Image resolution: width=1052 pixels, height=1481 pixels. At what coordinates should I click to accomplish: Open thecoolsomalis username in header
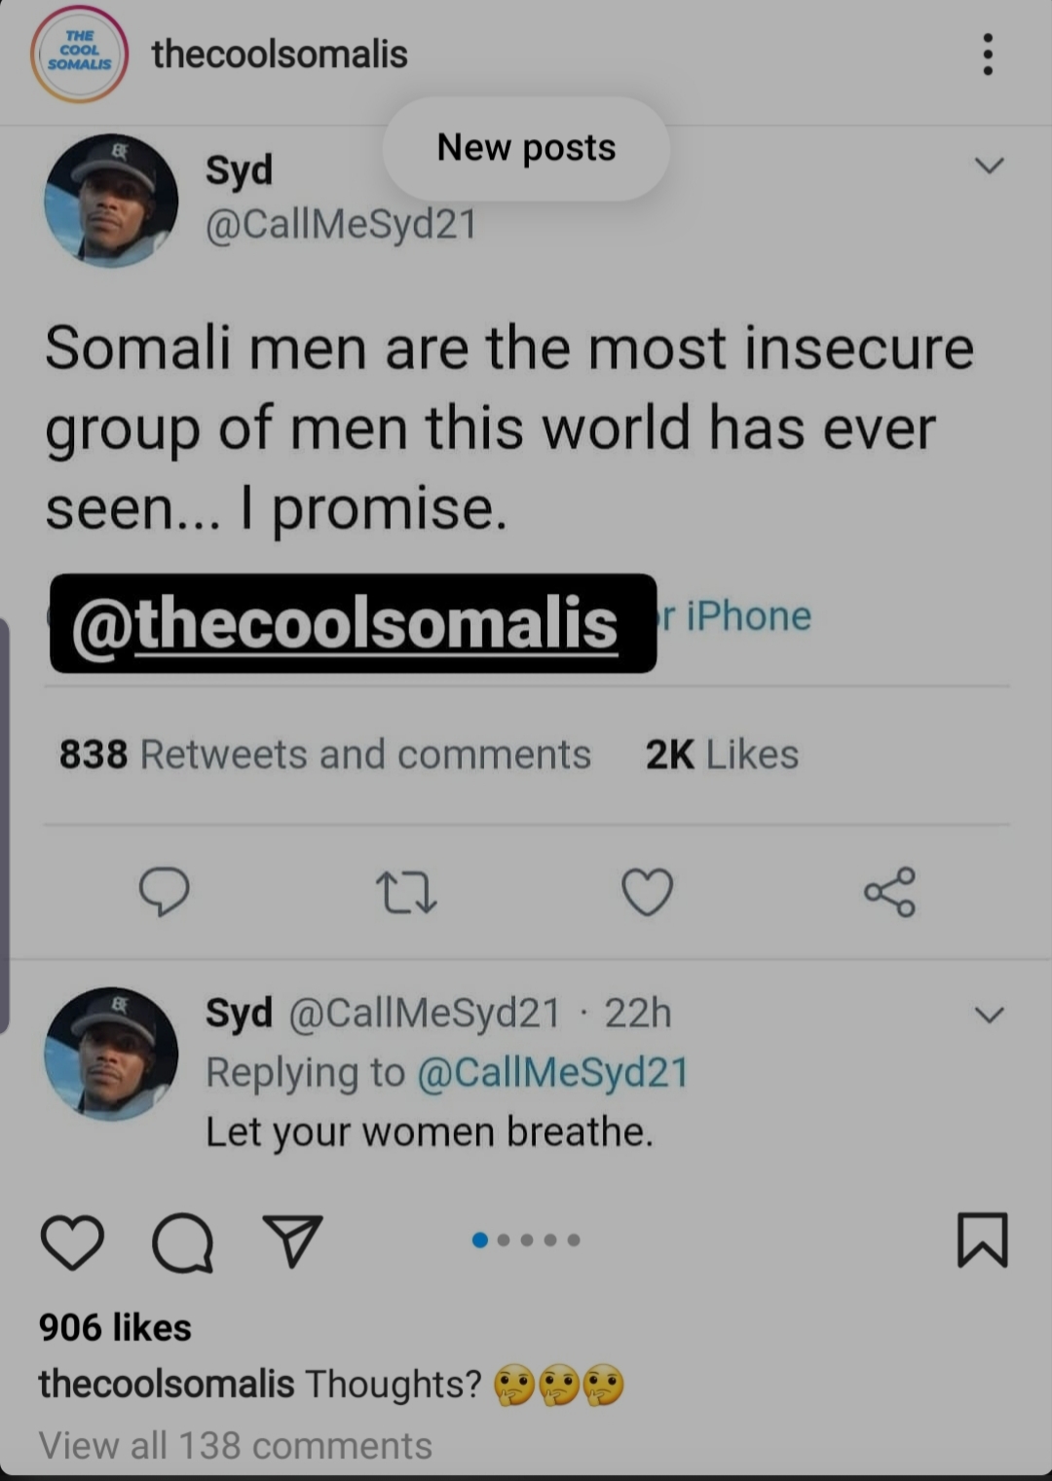tap(280, 55)
